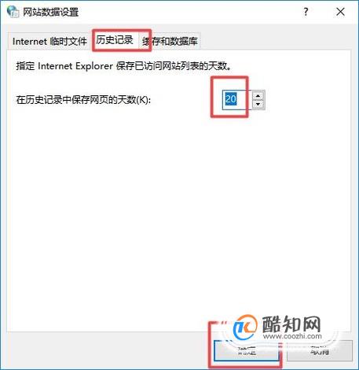The image size is (359, 370).
Task: Dismiss with the 取消 button
Action: click(320, 350)
